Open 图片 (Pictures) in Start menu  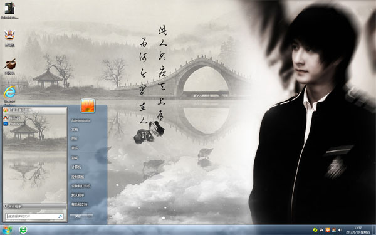75,139
